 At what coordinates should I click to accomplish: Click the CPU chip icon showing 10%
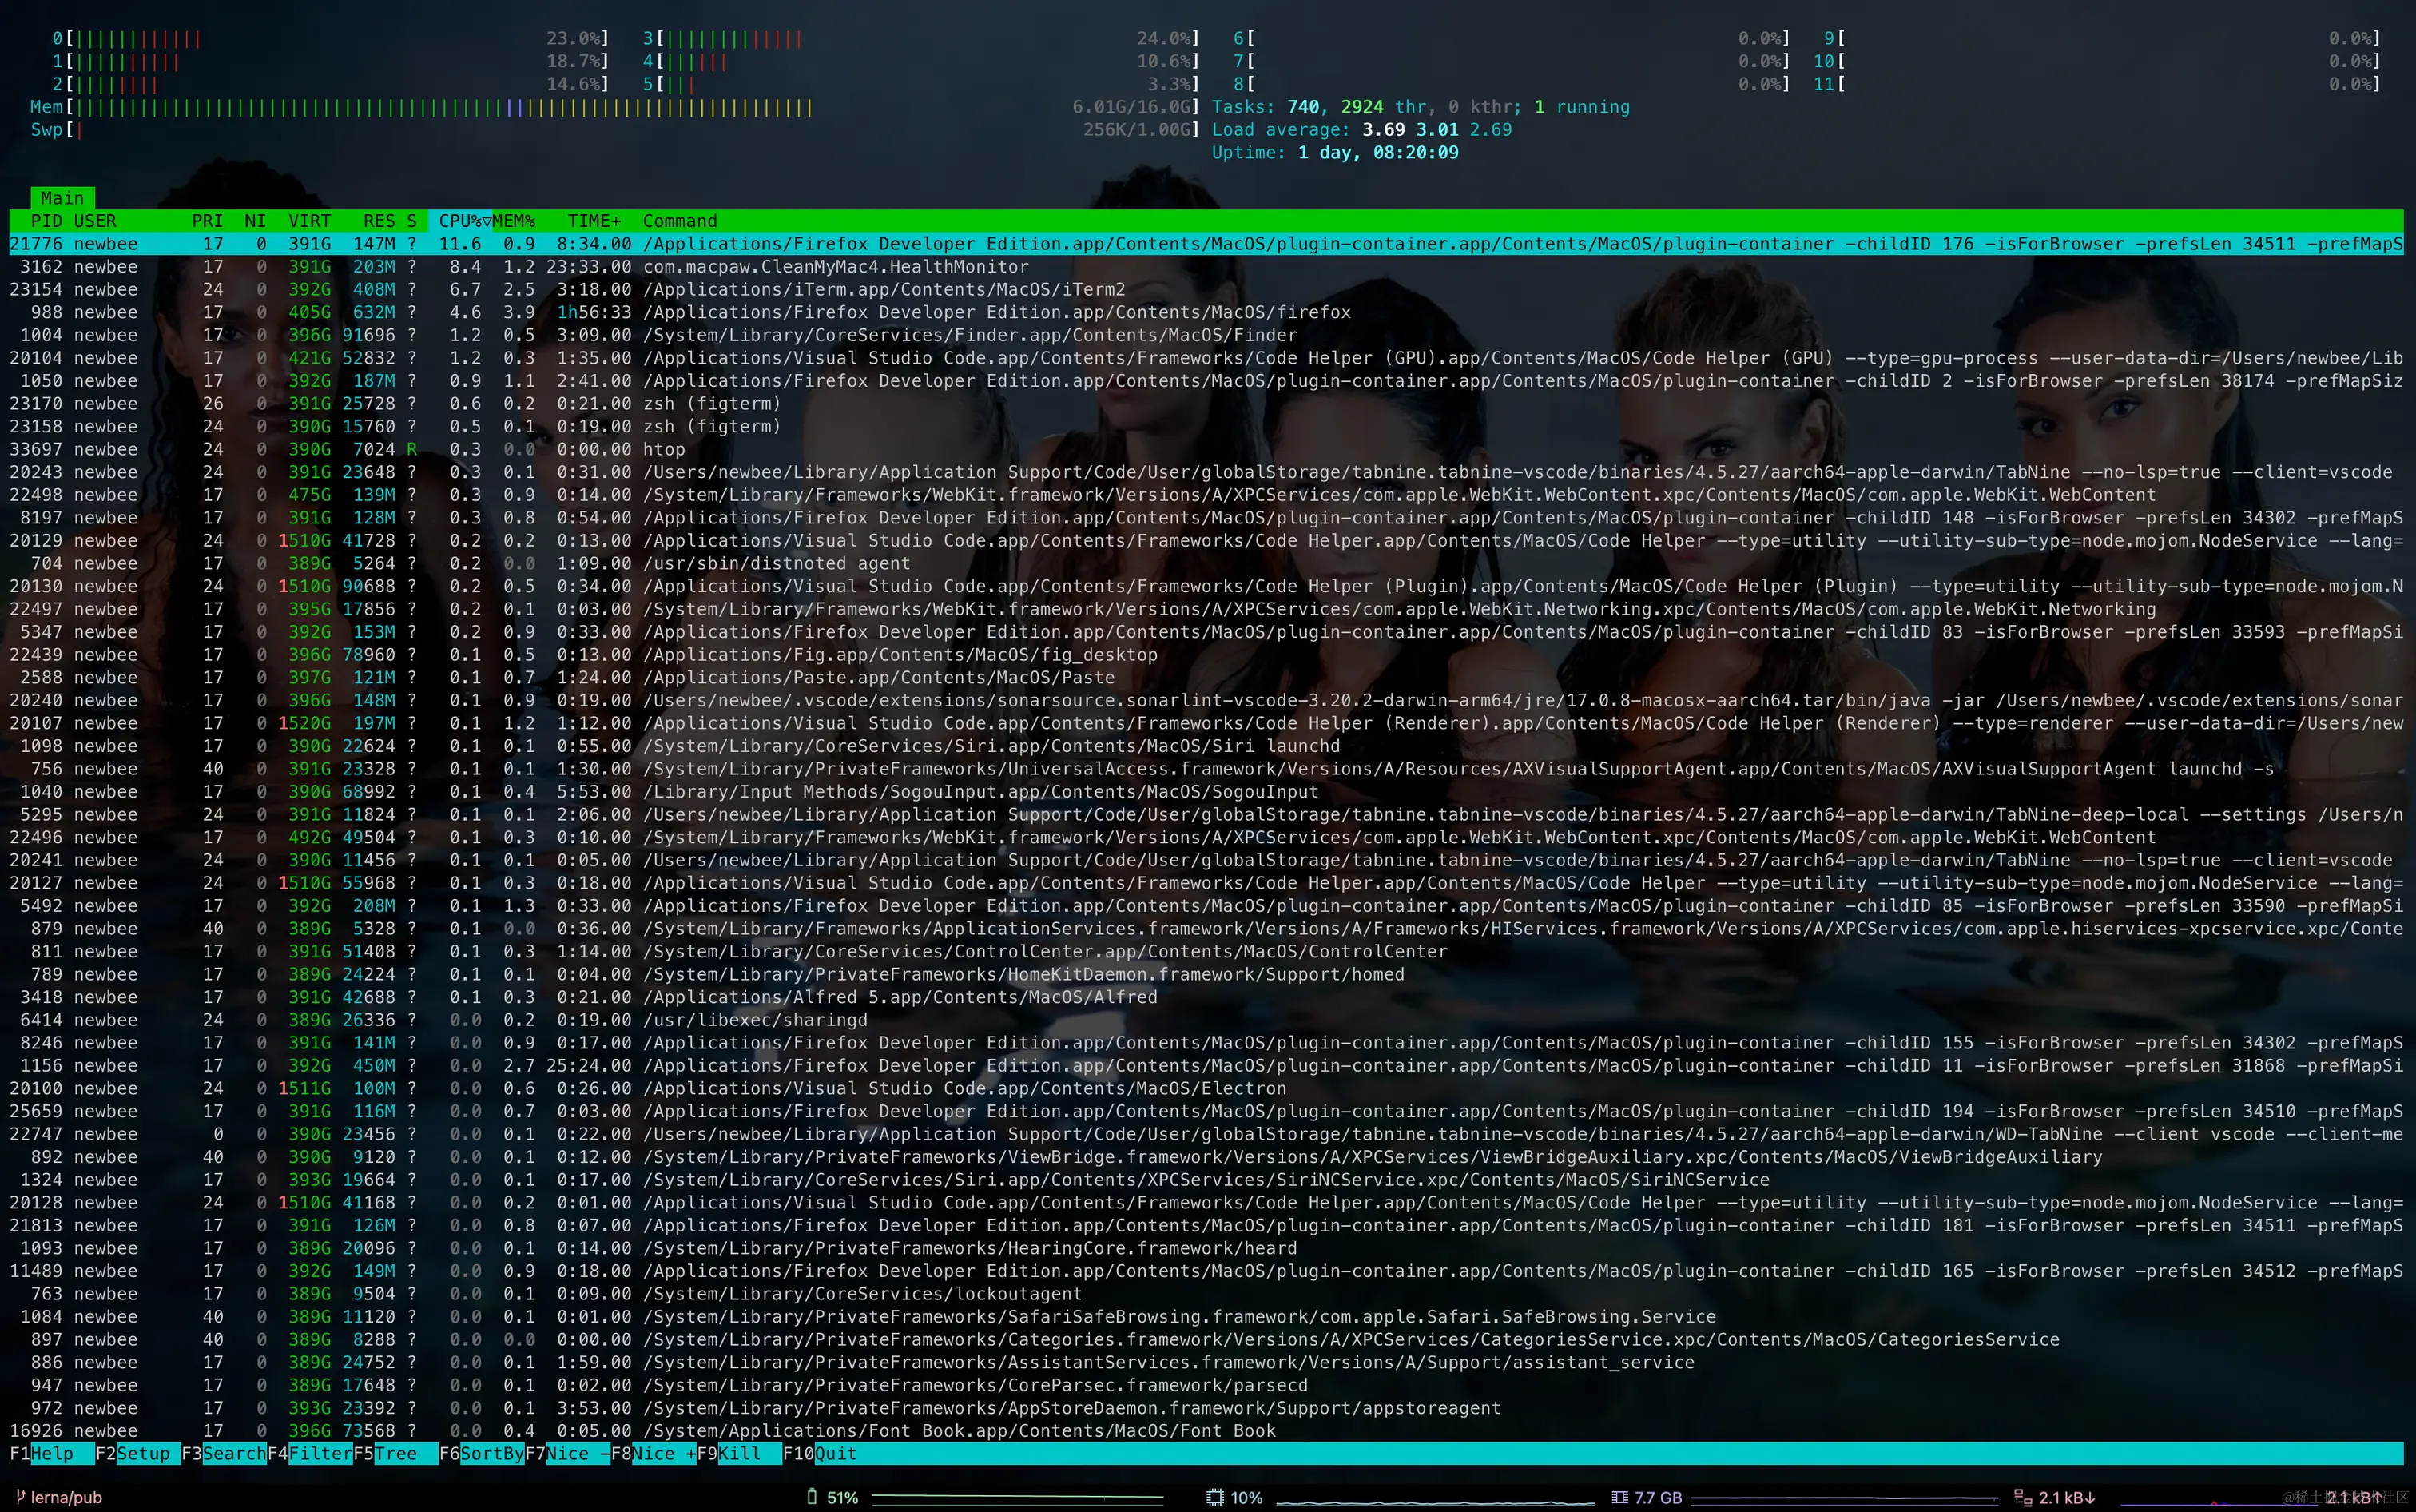coord(1214,1497)
